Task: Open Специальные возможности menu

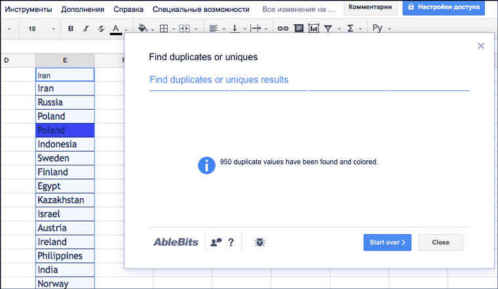Action: pos(201,10)
